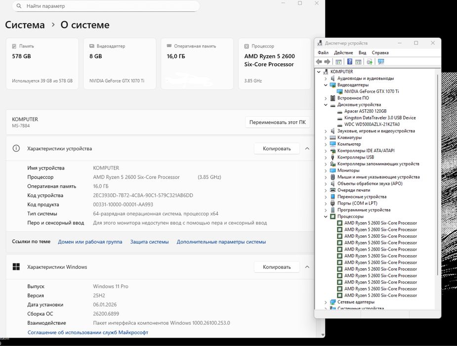Click the info icon beside Характеристики устройства

[16, 148]
